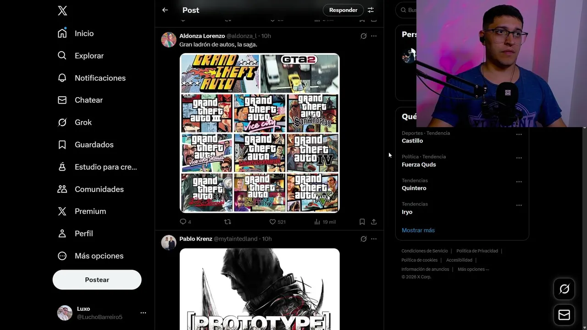The image size is (587, 330).
Task: Expand footer Más opciones link
Action: pyautogui.click(x=473, y=269)
